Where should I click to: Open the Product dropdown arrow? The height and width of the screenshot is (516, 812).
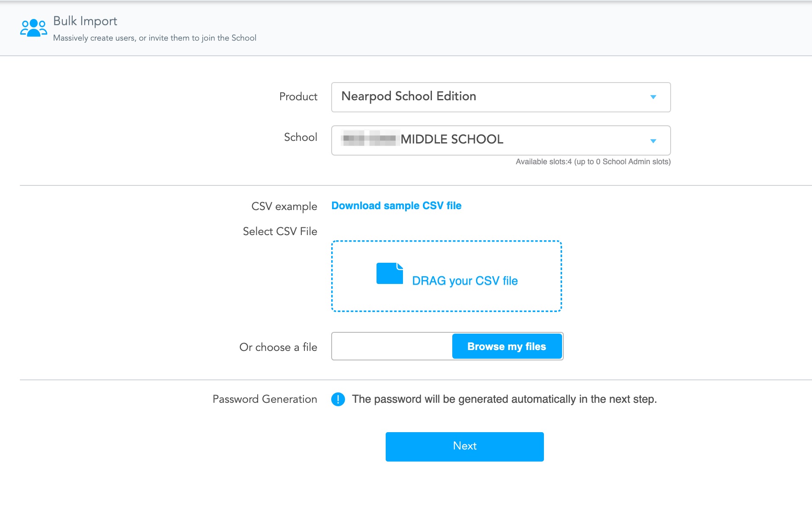pyautogui.click(x=653, y=97)
